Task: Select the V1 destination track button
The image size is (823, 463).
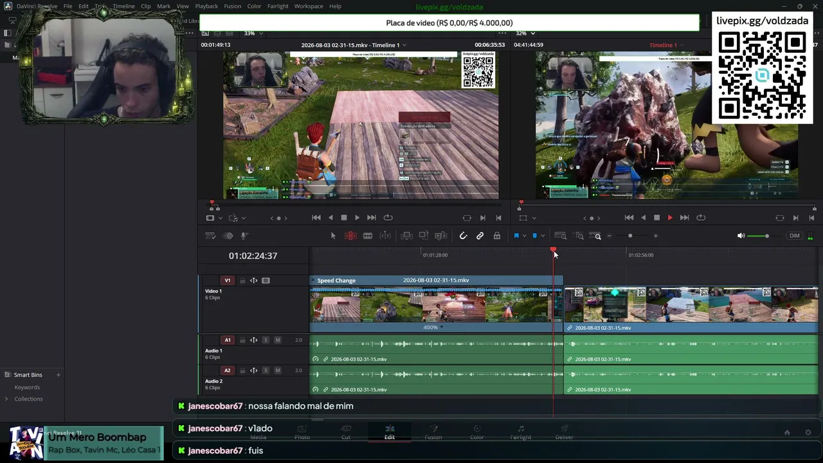Action: pyautogui.click(x=227, y=280)
